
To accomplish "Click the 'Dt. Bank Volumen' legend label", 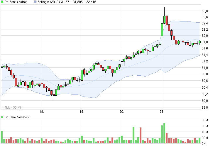I will 16,117.
